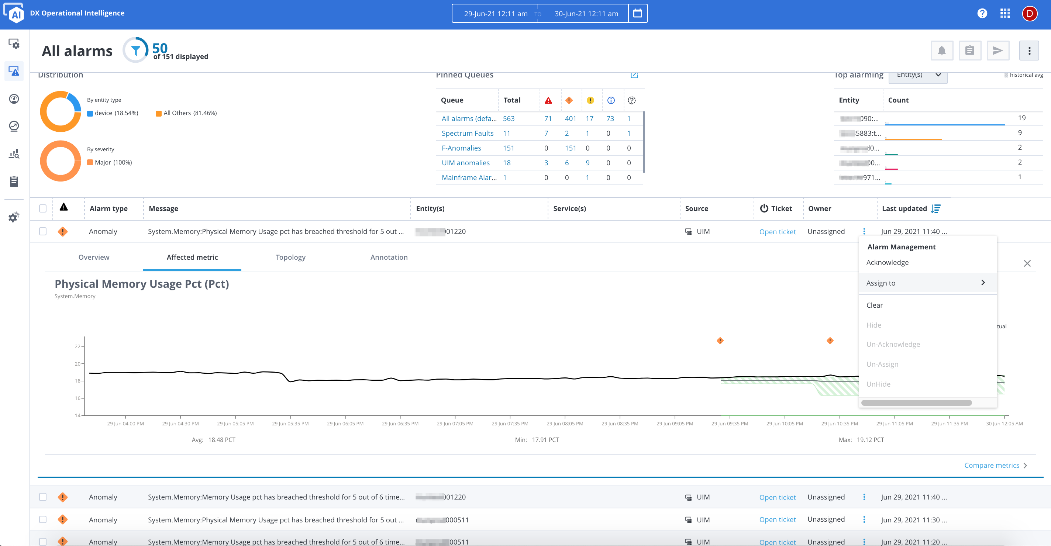Click the alarm filter funnel icon
This screenshot has height=546, width=1051.
point(136,50)
